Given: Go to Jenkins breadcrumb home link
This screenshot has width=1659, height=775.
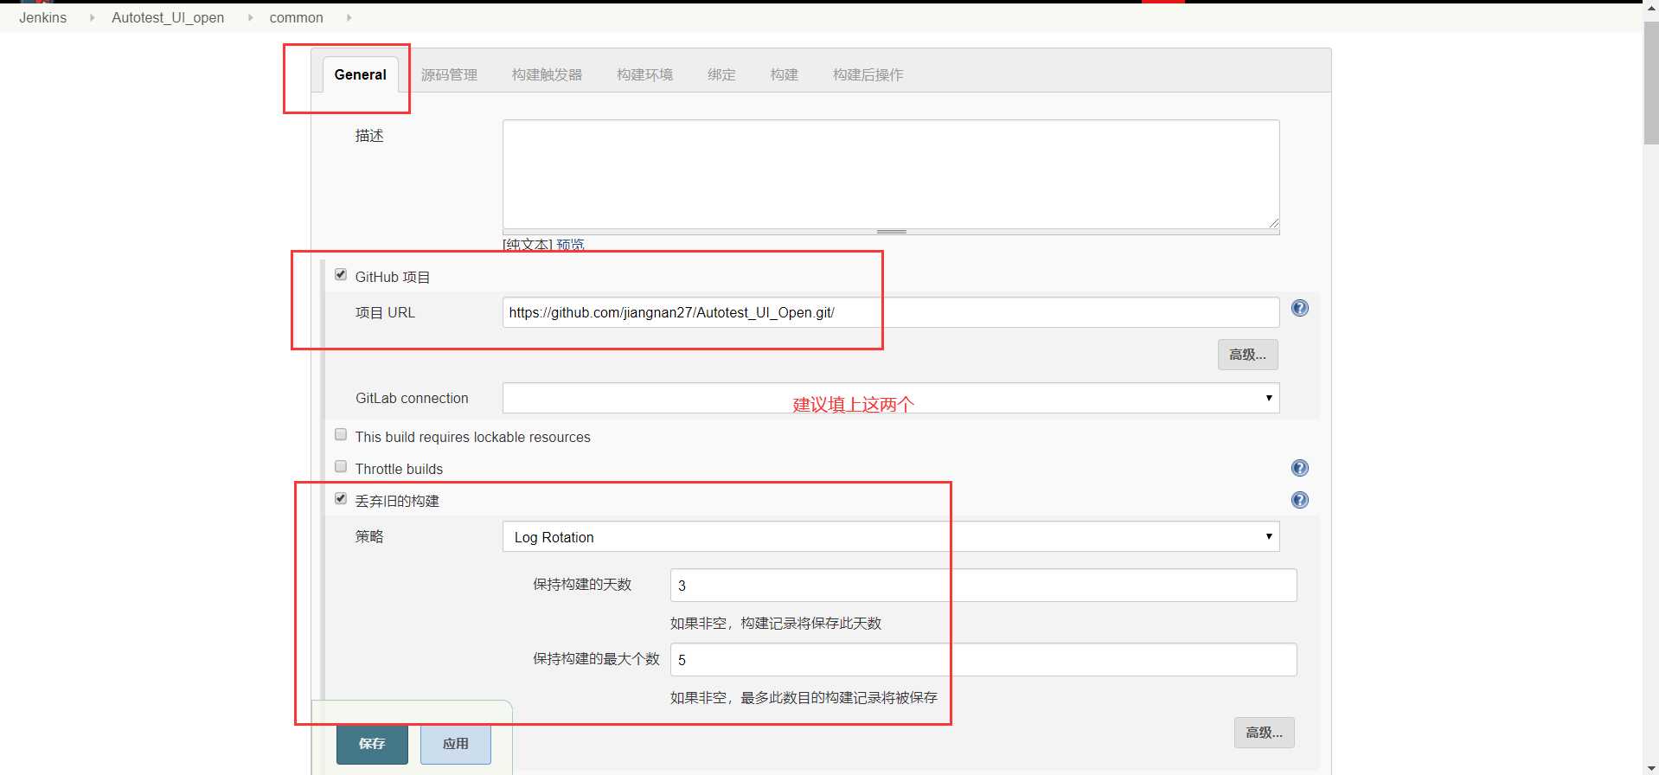Looking at the screenshot, I should click(42, 17).
